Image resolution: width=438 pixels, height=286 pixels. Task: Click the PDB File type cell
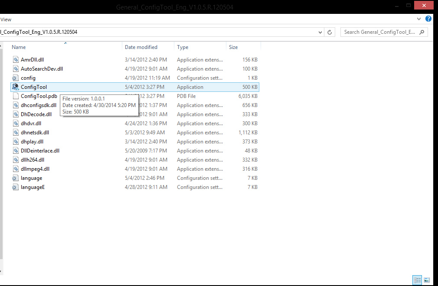point(186,96)
